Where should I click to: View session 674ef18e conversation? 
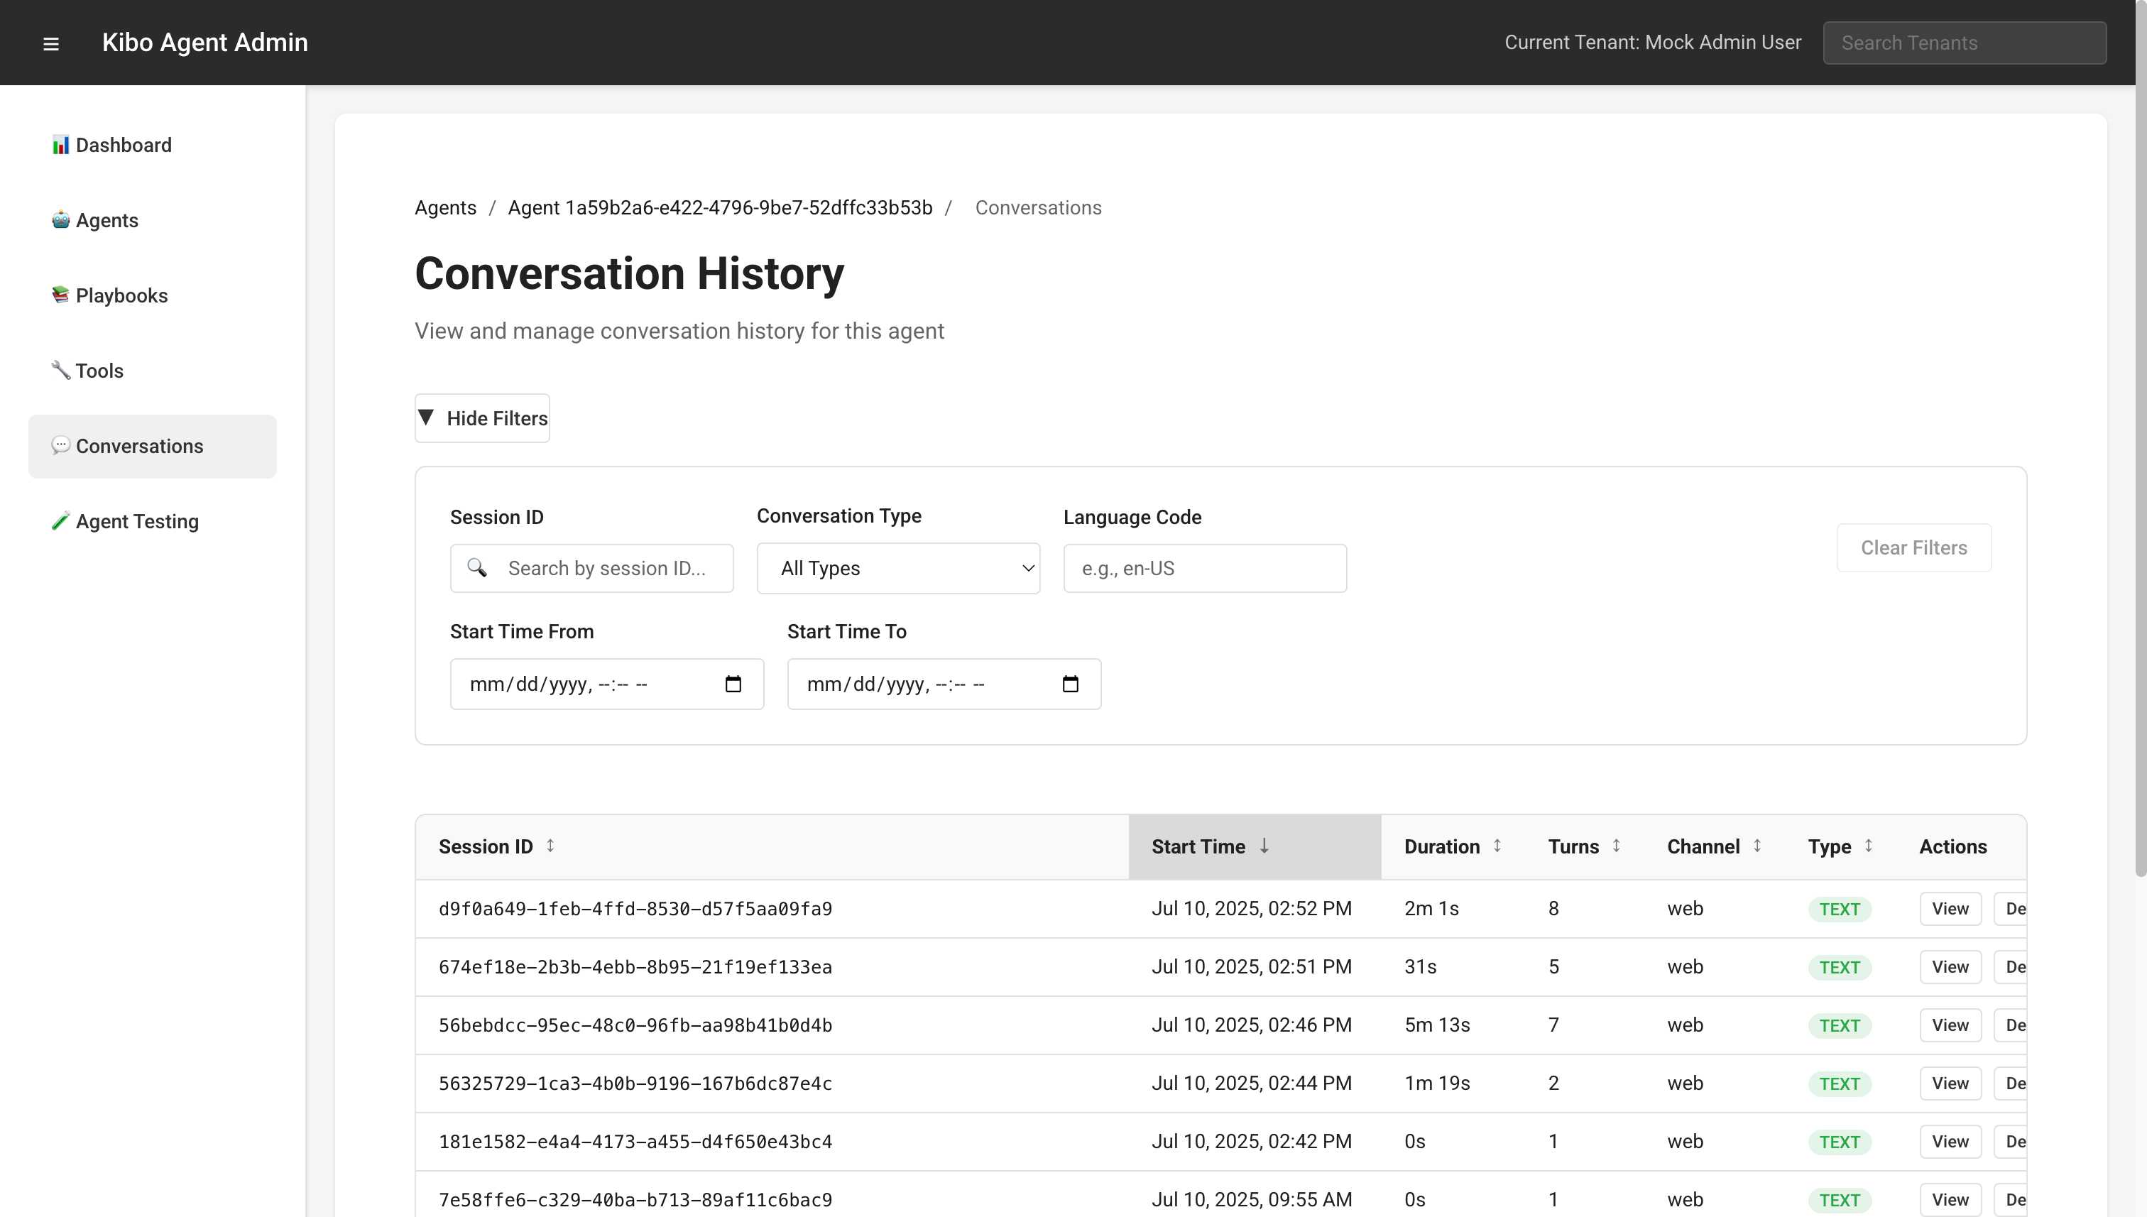click(x=1950, y=967)
